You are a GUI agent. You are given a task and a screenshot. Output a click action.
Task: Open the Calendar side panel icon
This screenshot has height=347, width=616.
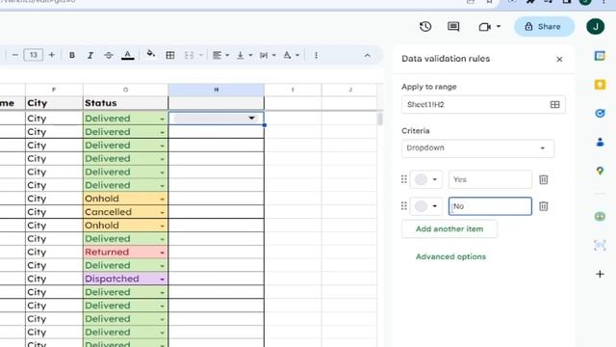pos(600,56)
